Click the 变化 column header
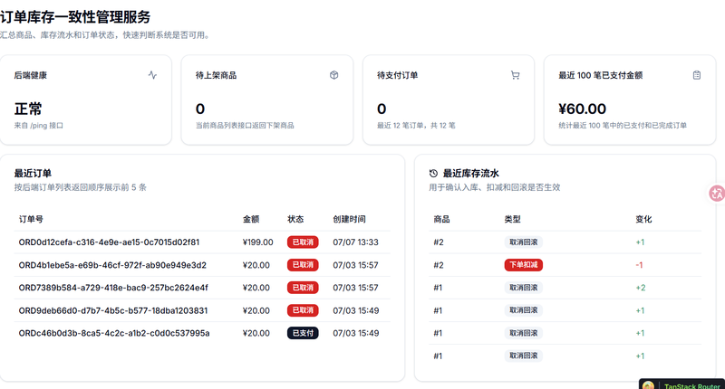Screen dimensions: 725x389 [x=643, y=219]
